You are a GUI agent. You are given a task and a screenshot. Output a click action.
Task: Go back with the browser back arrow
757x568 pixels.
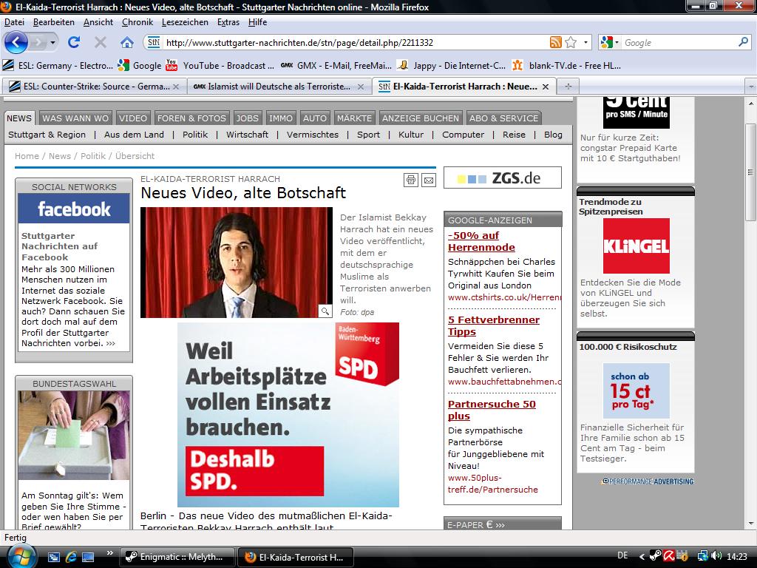pyautogui.click(x=16, y=42)
